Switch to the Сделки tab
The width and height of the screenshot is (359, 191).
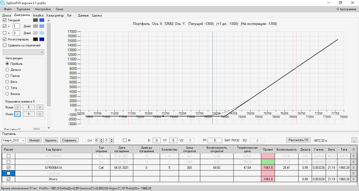pos(97,15)
